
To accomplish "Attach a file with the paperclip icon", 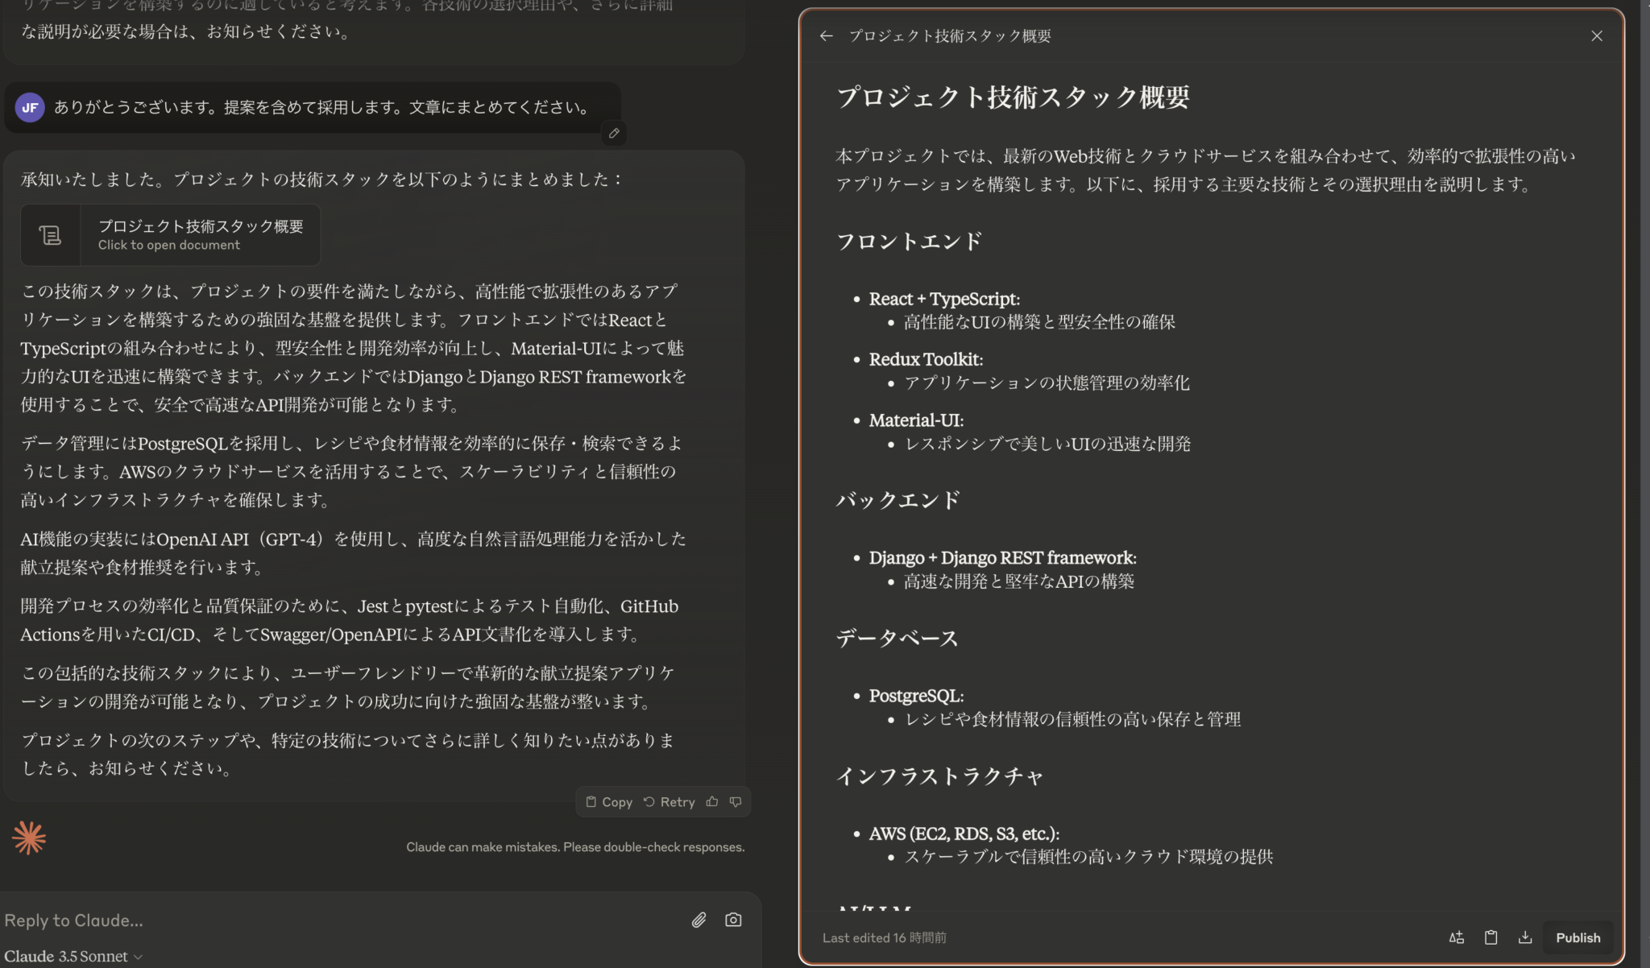I will [x=698, y=920].
